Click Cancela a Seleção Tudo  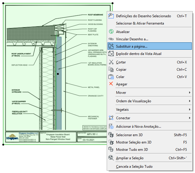coord(134,167)
